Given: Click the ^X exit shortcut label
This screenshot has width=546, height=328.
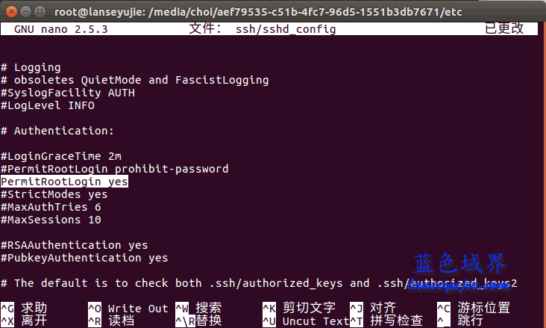Looking at the screenshot, I should click(24, 321).
